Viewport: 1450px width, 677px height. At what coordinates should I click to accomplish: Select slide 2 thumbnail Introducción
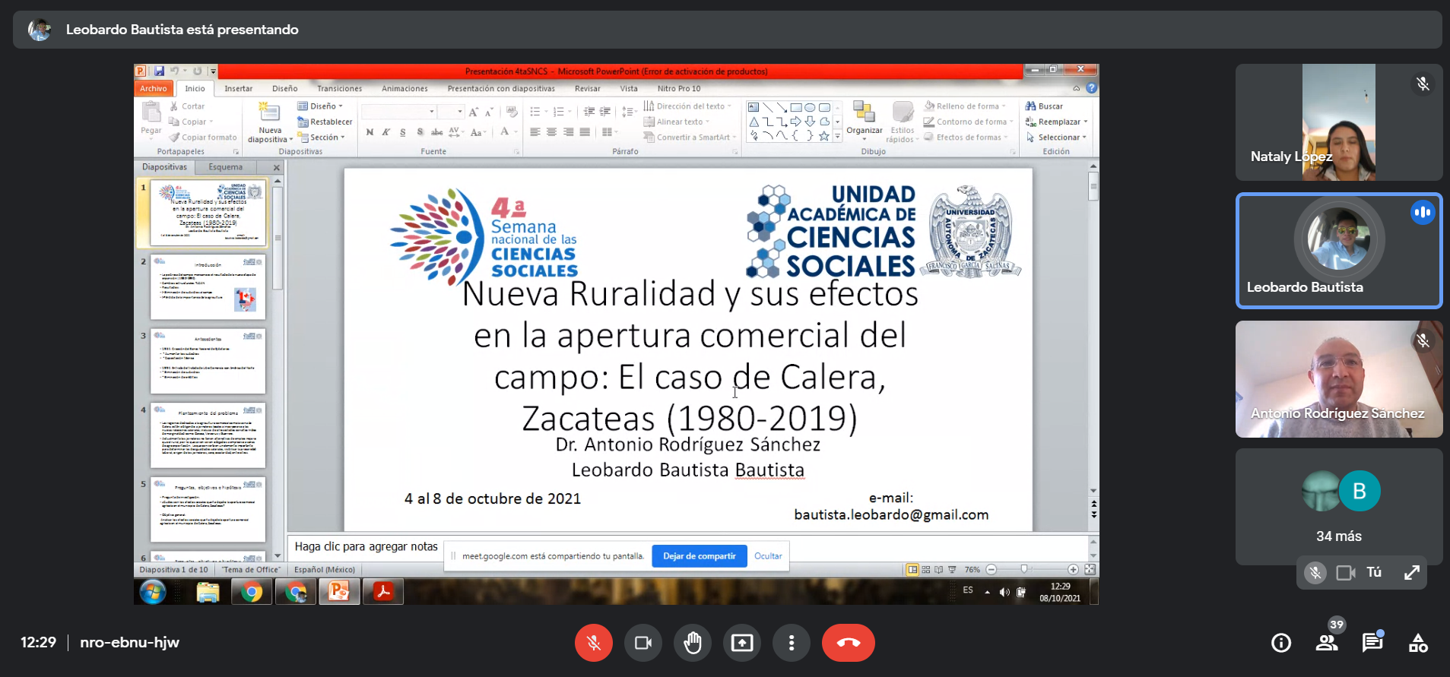(x=208, y=287)
